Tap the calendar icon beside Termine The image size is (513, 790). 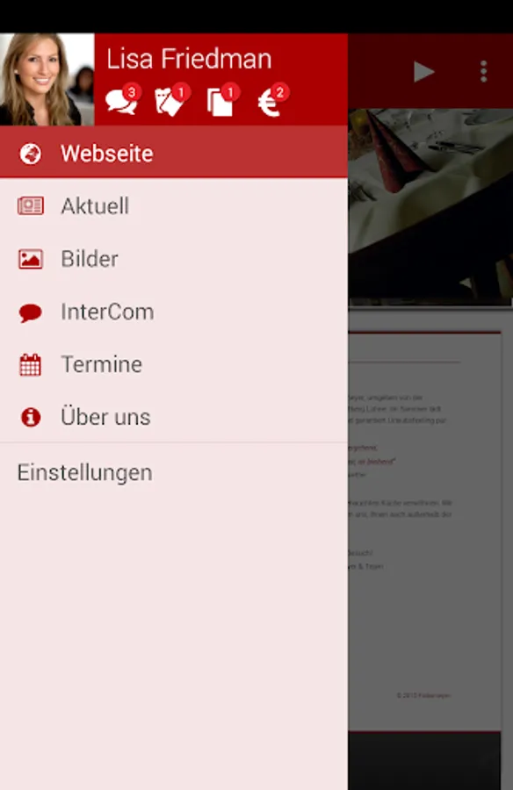pyautogui.click(x=30, y=365)
